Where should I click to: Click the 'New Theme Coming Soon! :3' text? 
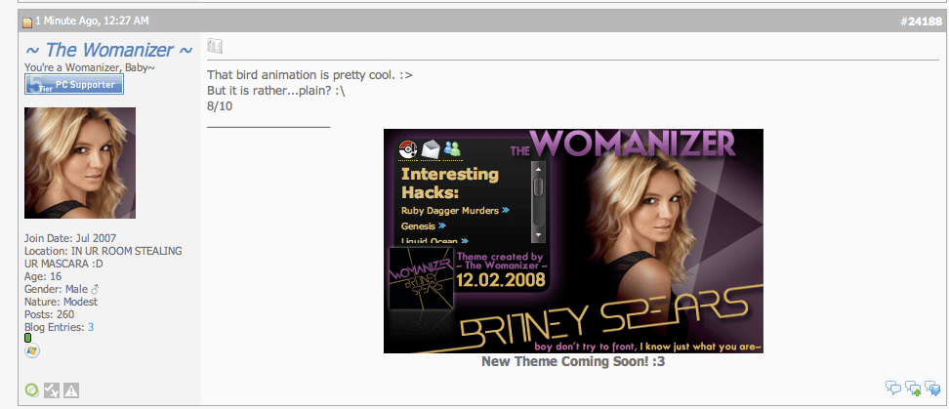[573, 362]
